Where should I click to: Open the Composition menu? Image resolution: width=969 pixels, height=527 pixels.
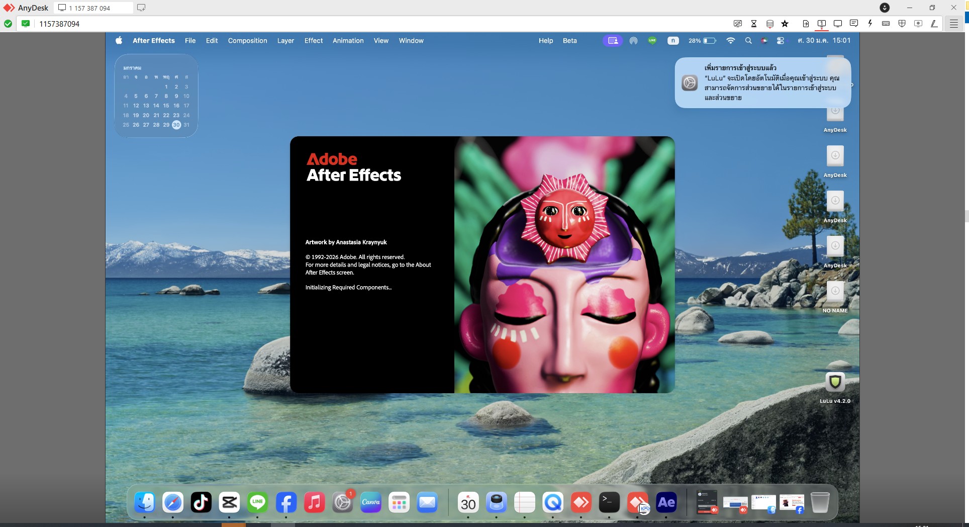click(247, 41)
